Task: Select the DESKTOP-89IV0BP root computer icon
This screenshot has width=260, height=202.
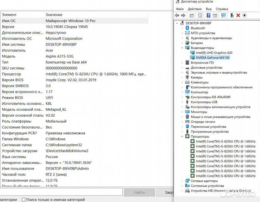Action: click(182, 23)
